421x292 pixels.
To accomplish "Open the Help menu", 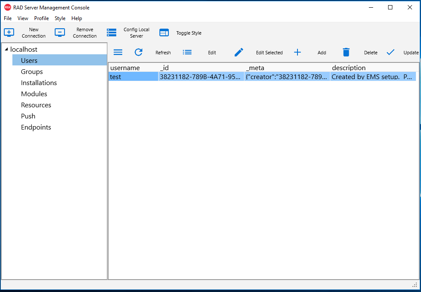I will (x=77, y=18).
